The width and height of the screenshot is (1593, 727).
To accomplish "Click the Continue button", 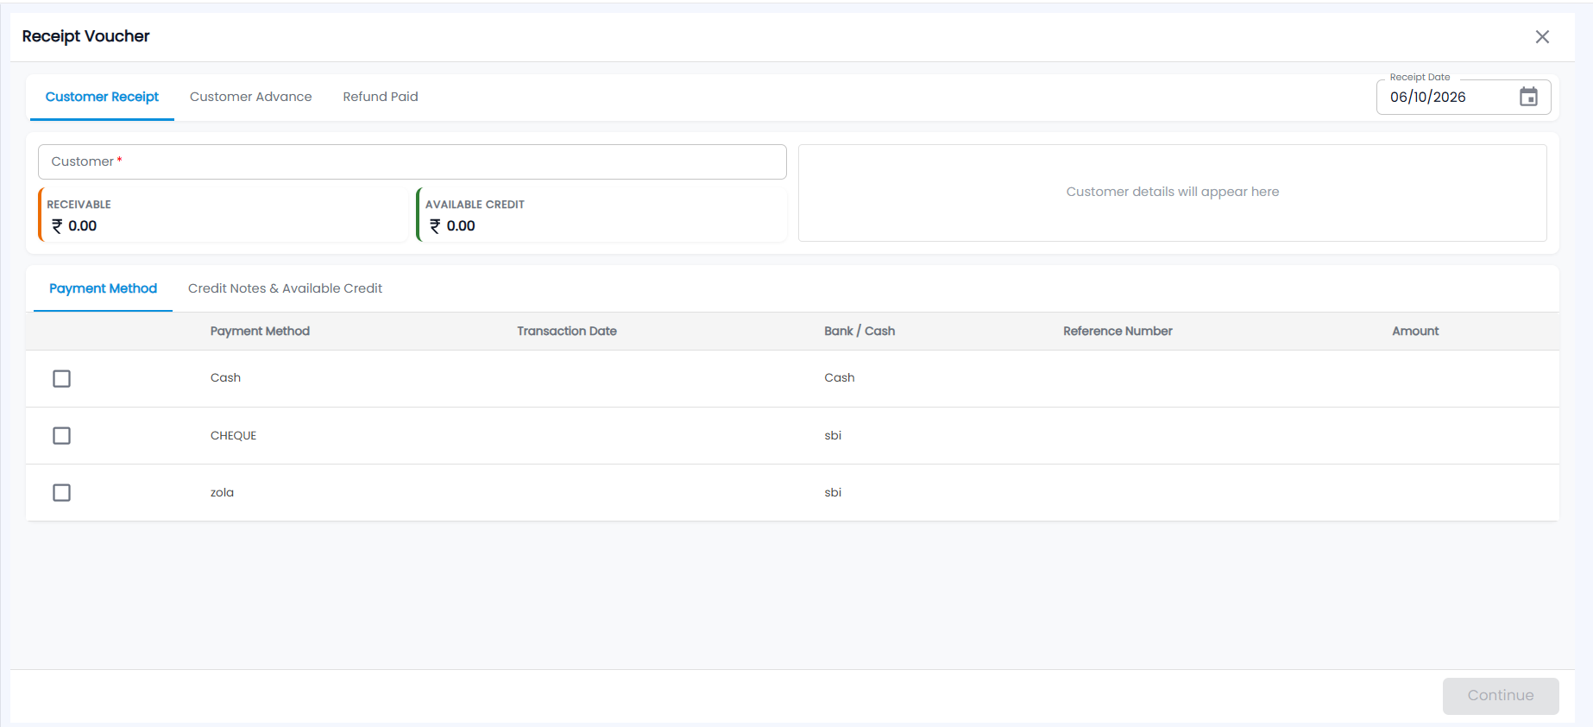I will click(x=1501, y=696).
